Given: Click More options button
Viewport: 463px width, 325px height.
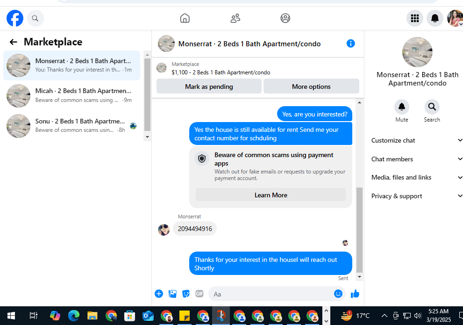Looking at the screenshot, I should (x=311, y=86).
